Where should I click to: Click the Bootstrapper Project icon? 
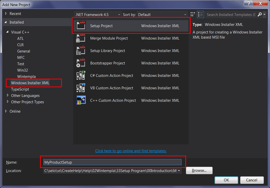click(81, 63)
